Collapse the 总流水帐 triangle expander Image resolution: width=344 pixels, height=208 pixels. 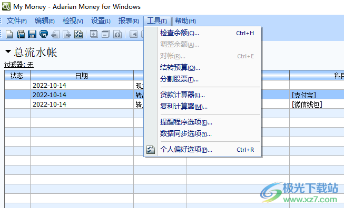8,51
